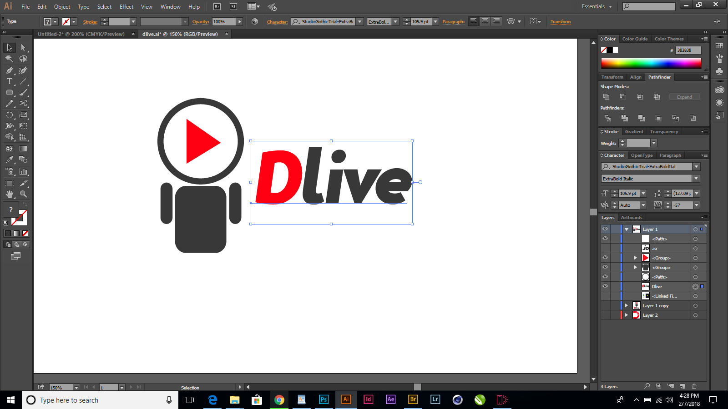The height and width of the screenshot is (409, 728).
Task: Apply the Unite shape mode in Pathfinder
Action: [607, 96]
